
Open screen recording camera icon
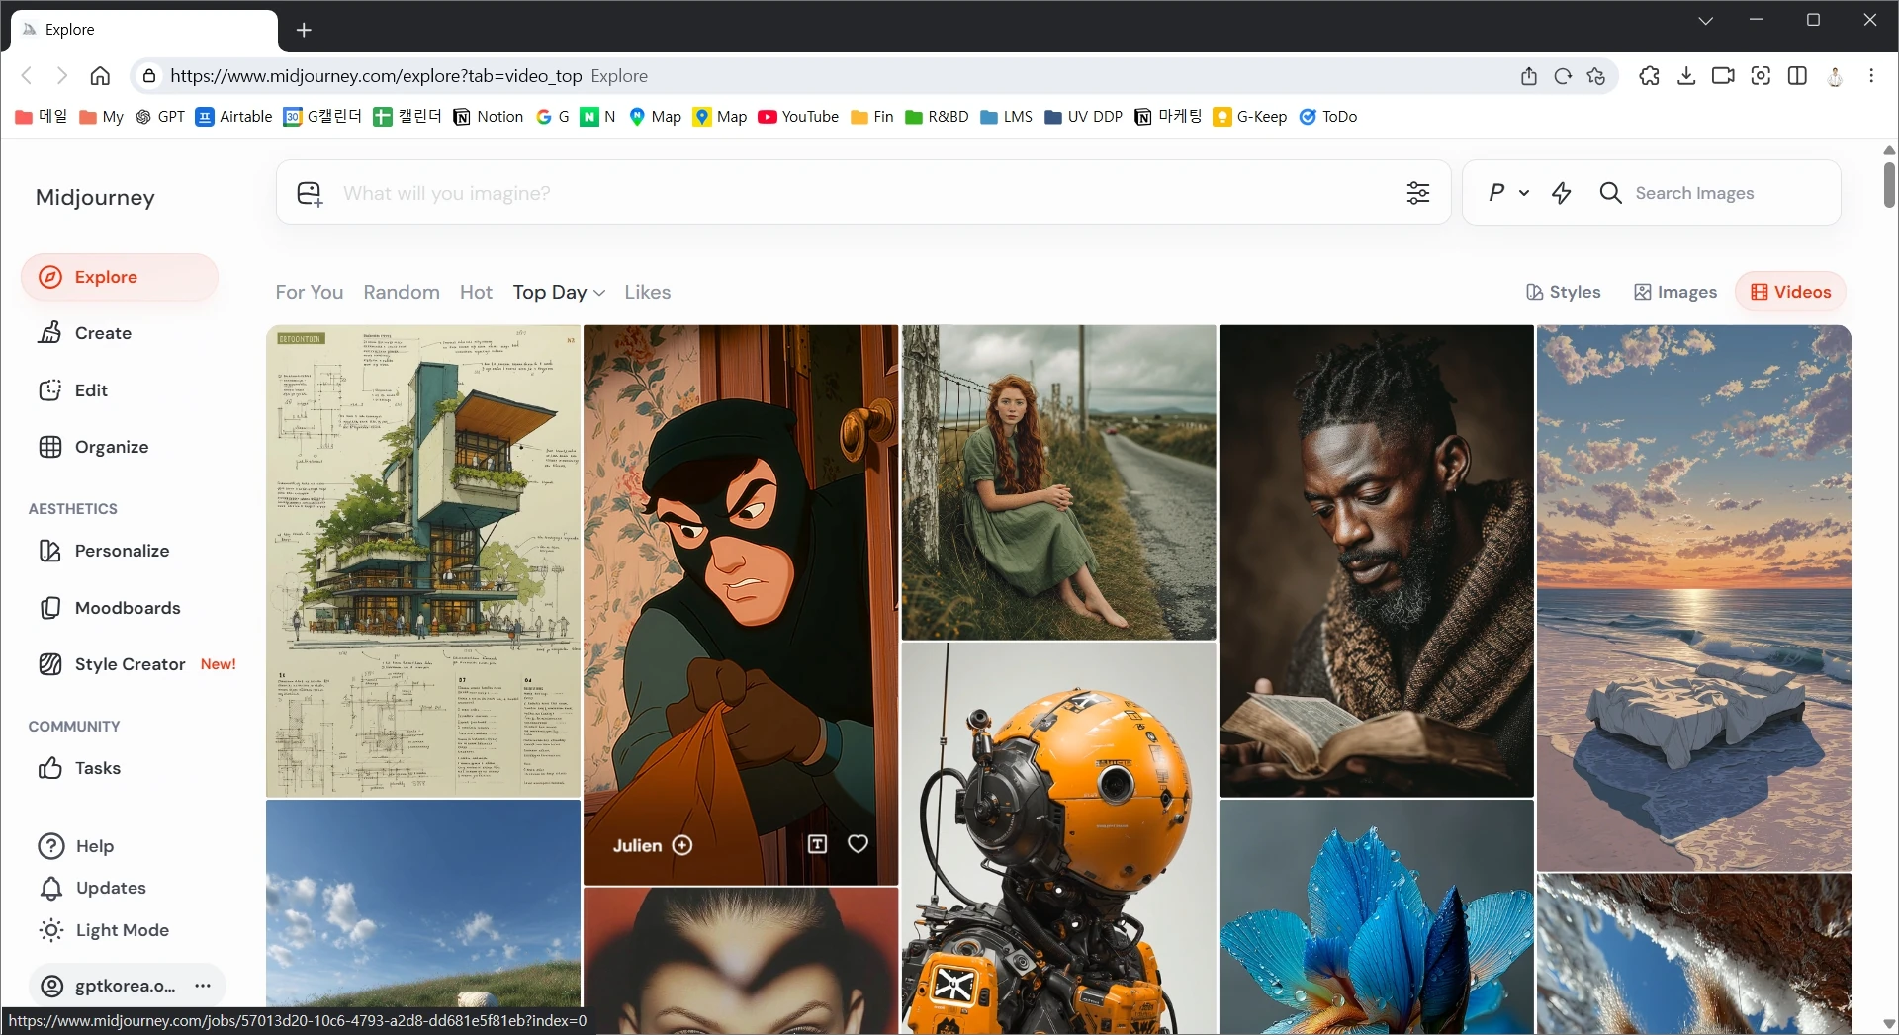(x=1723, y=76)
